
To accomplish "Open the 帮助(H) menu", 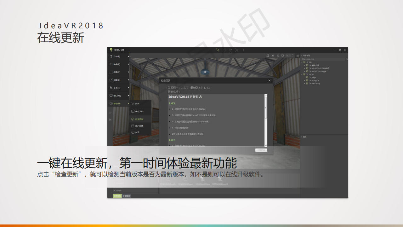I will point(119,104).
